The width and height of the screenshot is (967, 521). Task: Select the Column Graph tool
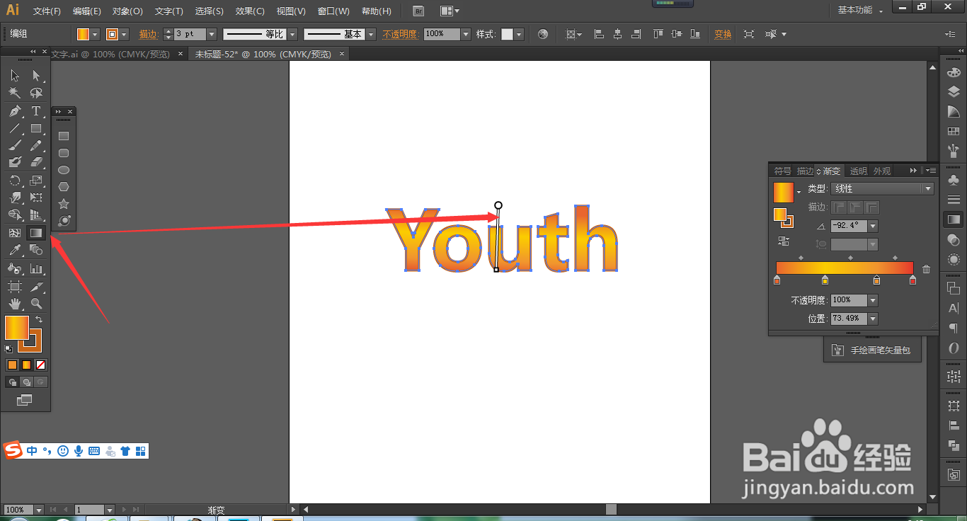pyautogui.click(x=36, y=268)
